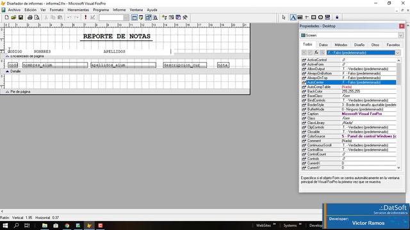
Task: Select the Rectangle report control tool
Action: [313, 17]
